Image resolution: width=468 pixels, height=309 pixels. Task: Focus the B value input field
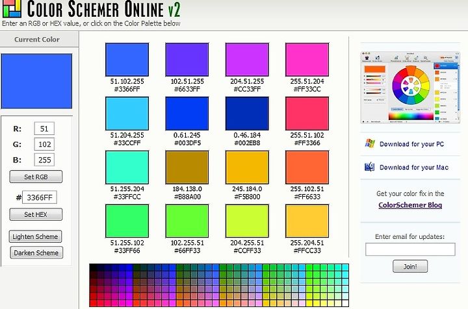coord(44,160)
